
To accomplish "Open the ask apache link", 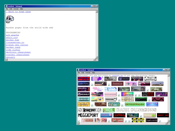I will (12, 35).
